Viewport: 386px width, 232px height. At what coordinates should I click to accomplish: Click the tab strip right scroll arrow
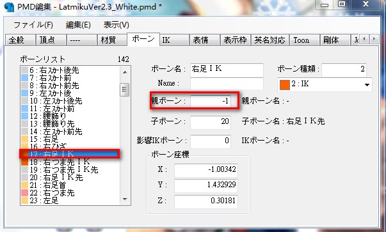point(374,39)
